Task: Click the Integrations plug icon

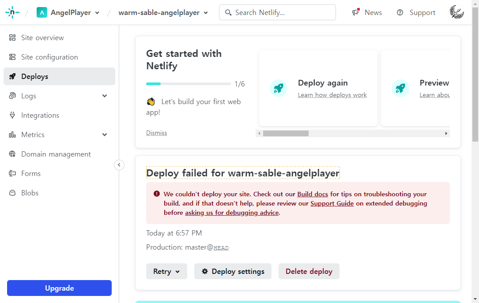Action: click(x=12, y=115)
